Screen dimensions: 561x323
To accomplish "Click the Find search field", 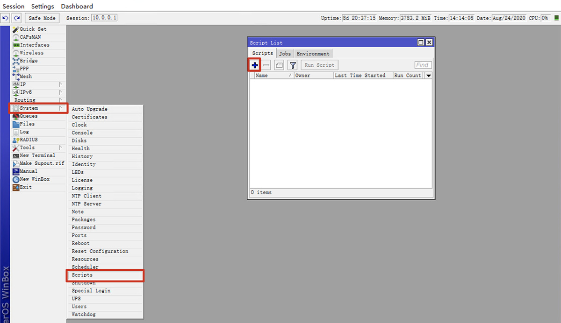I will pyautogui.click(x=423, y=65).
